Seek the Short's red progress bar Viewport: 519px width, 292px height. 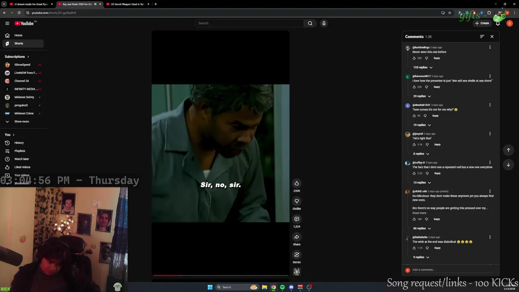(x=220, y=275)
